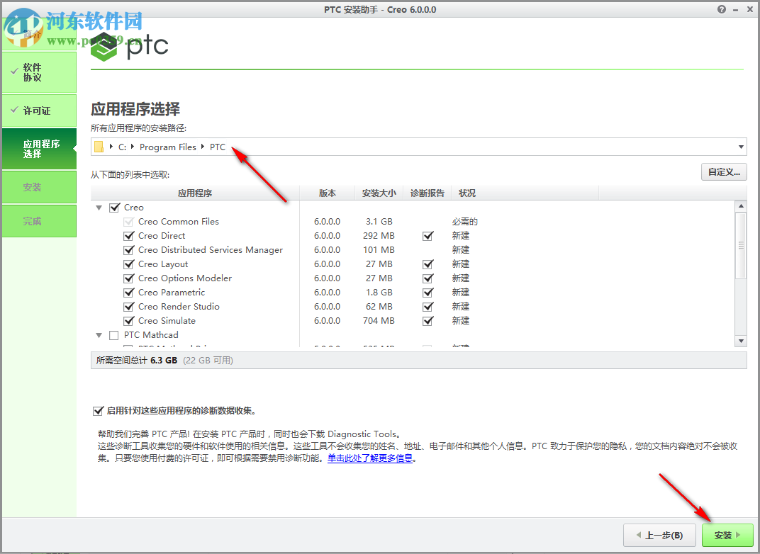Image resolution: width=760 pixels, height=554 pixels.
Task: Open the installation path dropdown arrow
Action: [x=740, y=147]
